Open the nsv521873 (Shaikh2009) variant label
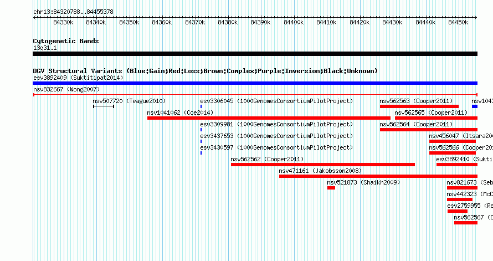 (363, 182)
